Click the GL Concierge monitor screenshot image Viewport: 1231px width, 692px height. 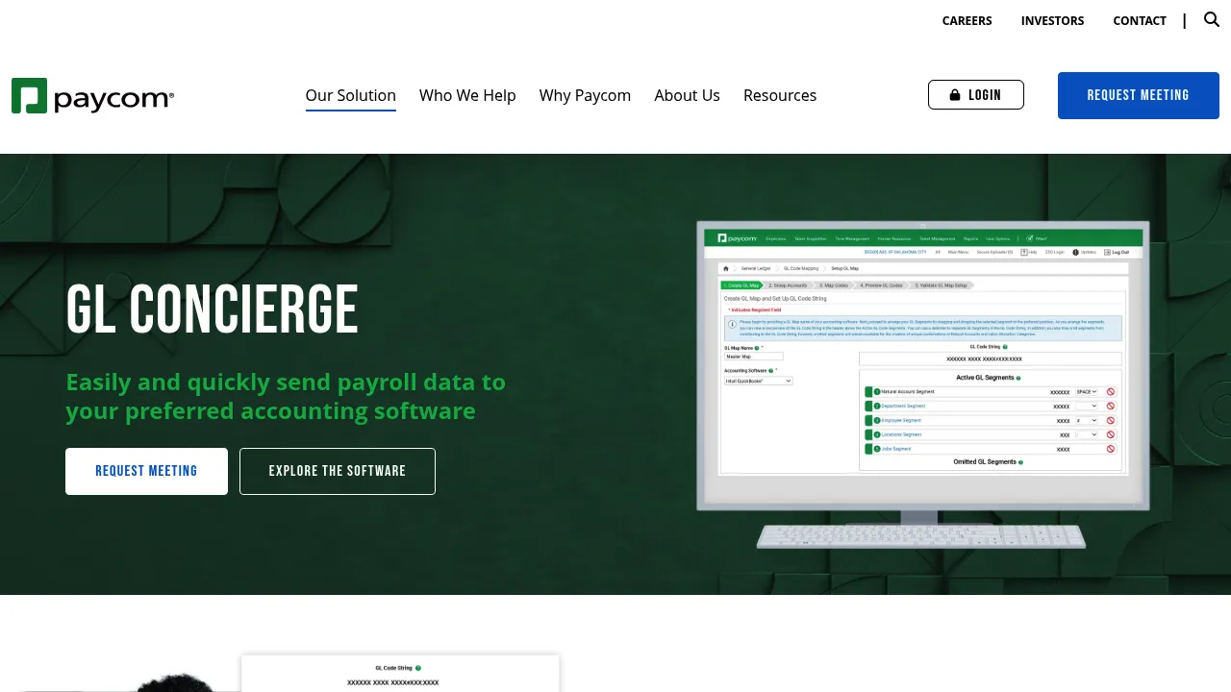(922, 385)
